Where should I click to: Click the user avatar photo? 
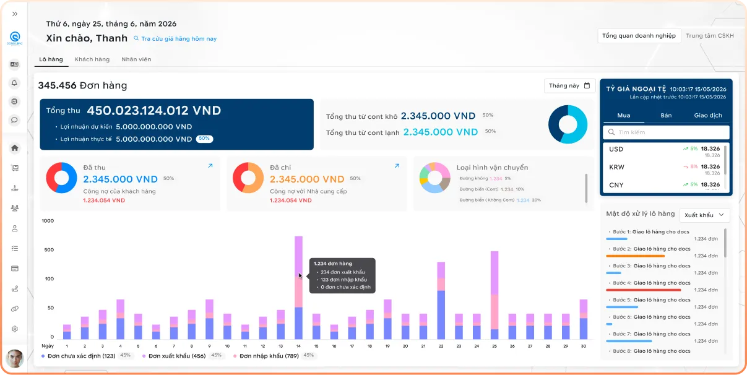(15, 358)
